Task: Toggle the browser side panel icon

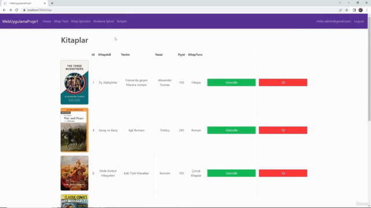Action: [354, 10]
